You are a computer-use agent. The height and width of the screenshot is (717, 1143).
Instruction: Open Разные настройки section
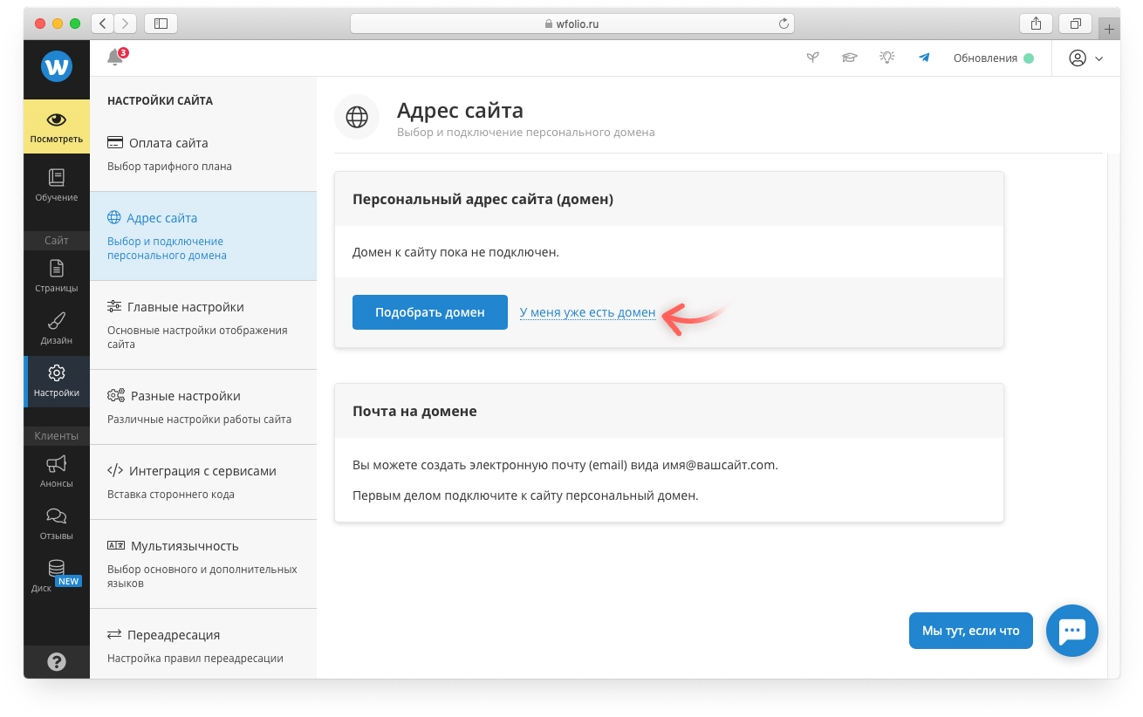(x=203, y=407)
